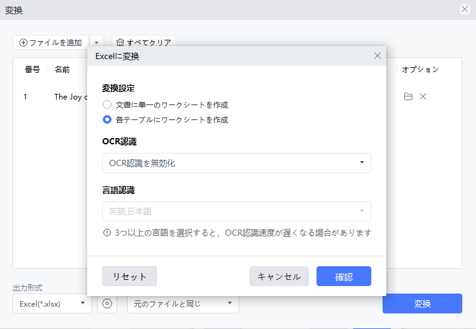Click the info icon beside OCR speed warning
The height and width of the screenshot is (329, 476).
(107, 233)
